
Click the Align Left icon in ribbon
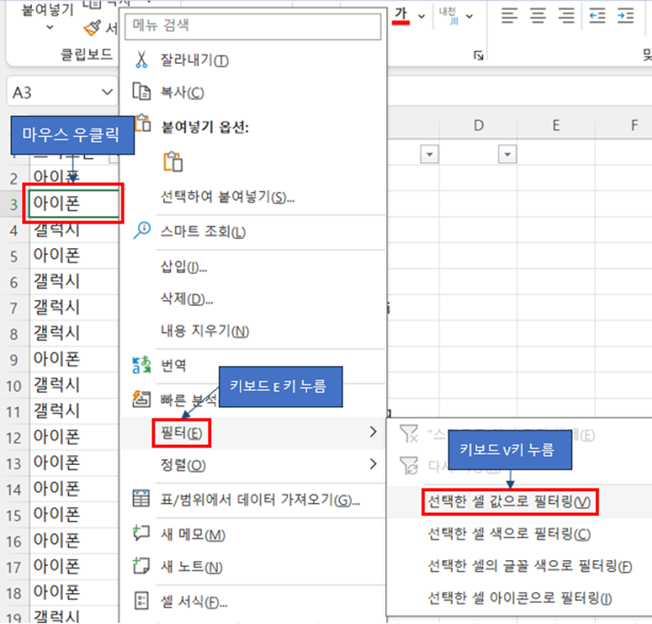(x=509, y=16)
